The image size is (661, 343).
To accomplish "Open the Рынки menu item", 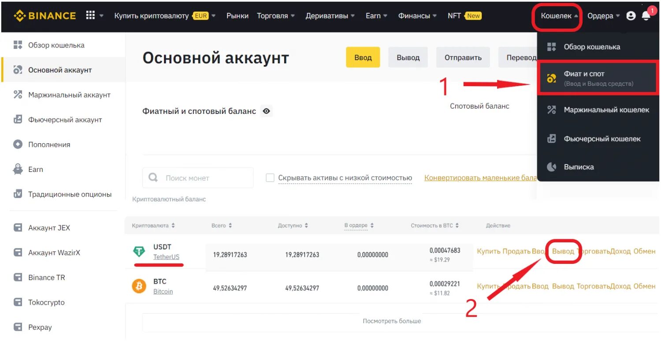I will 238,16.
